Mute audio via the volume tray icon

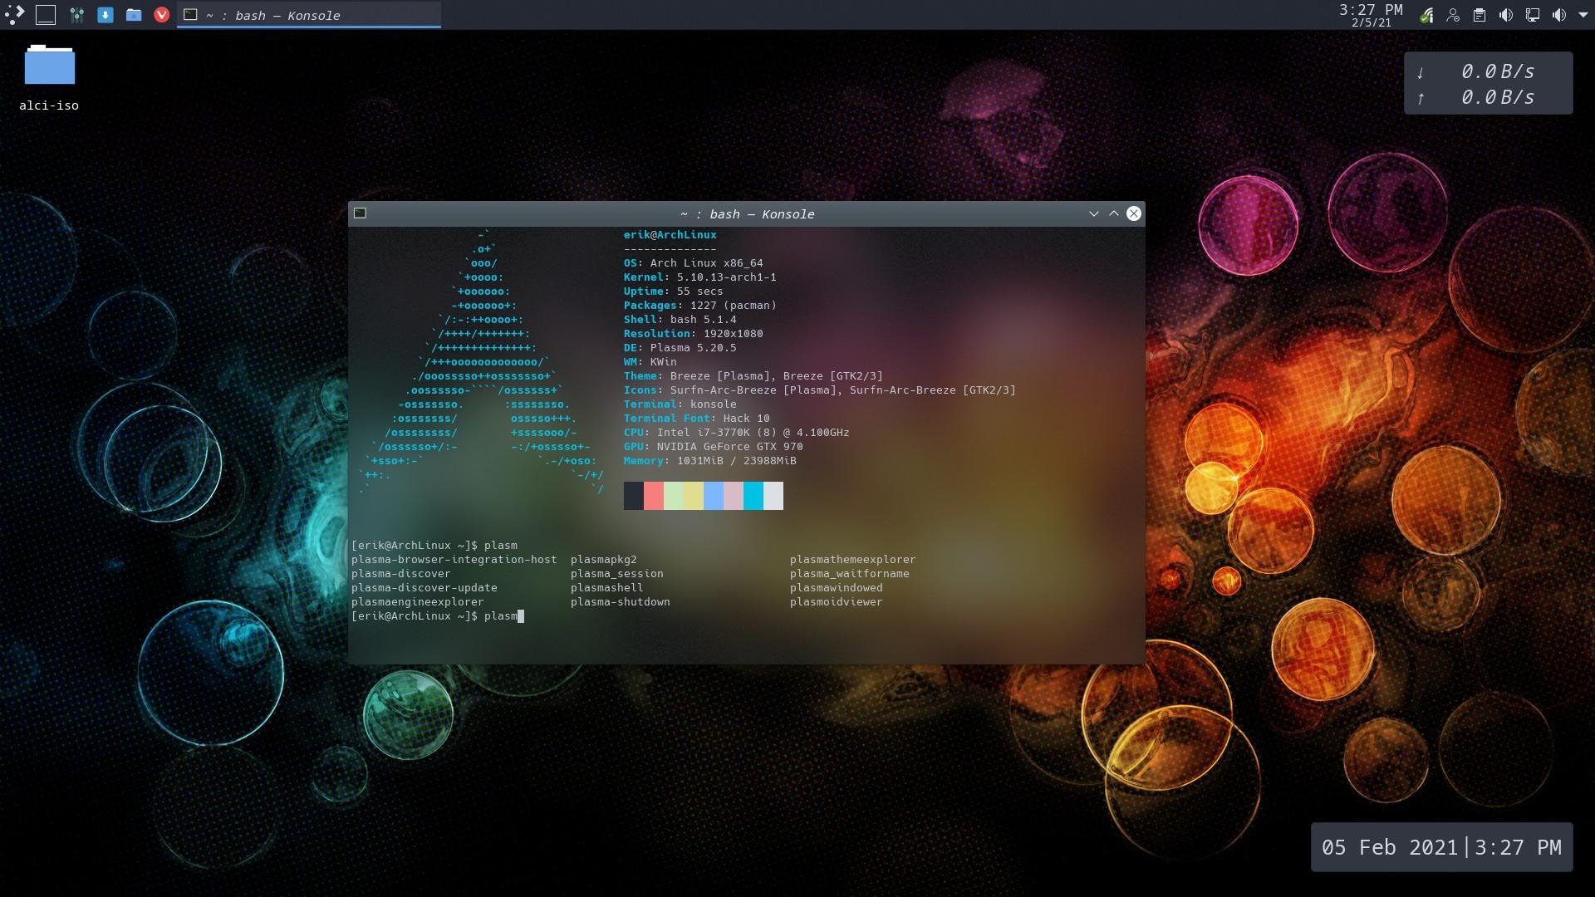(1560, 14)
